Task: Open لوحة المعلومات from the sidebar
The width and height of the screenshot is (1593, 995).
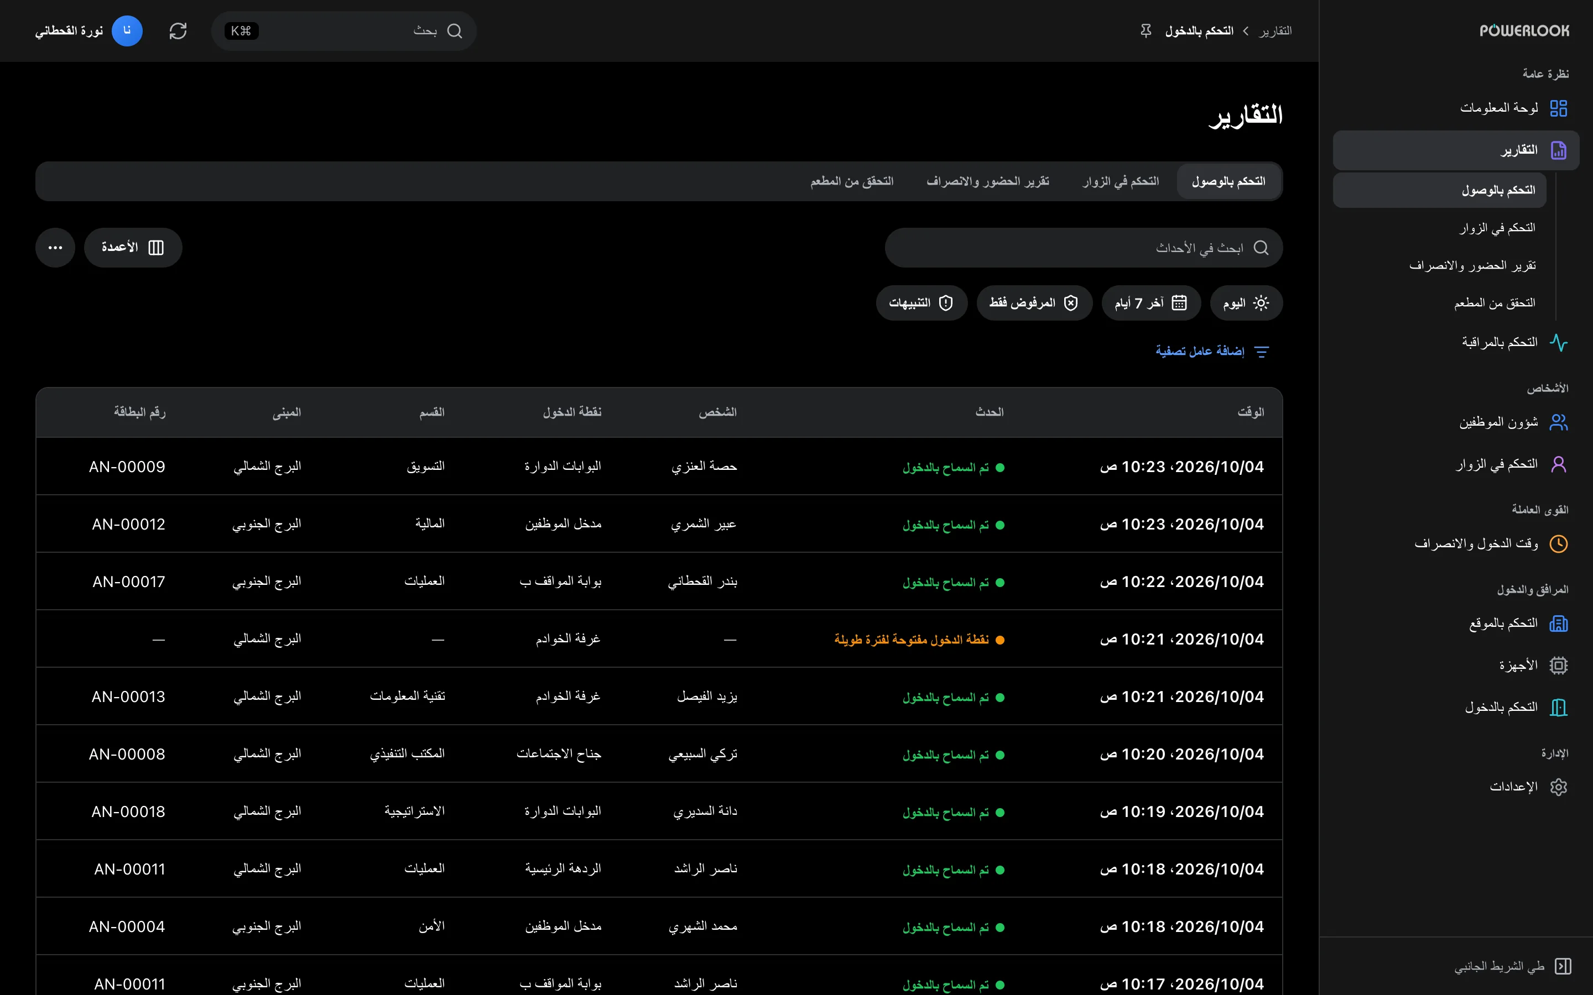Action: [x=1456, y=108]
